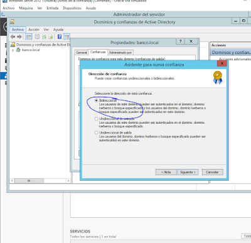Close the Asistente para nueva confianza wizard
Screen dimensions: 251x243
[222, 63]
